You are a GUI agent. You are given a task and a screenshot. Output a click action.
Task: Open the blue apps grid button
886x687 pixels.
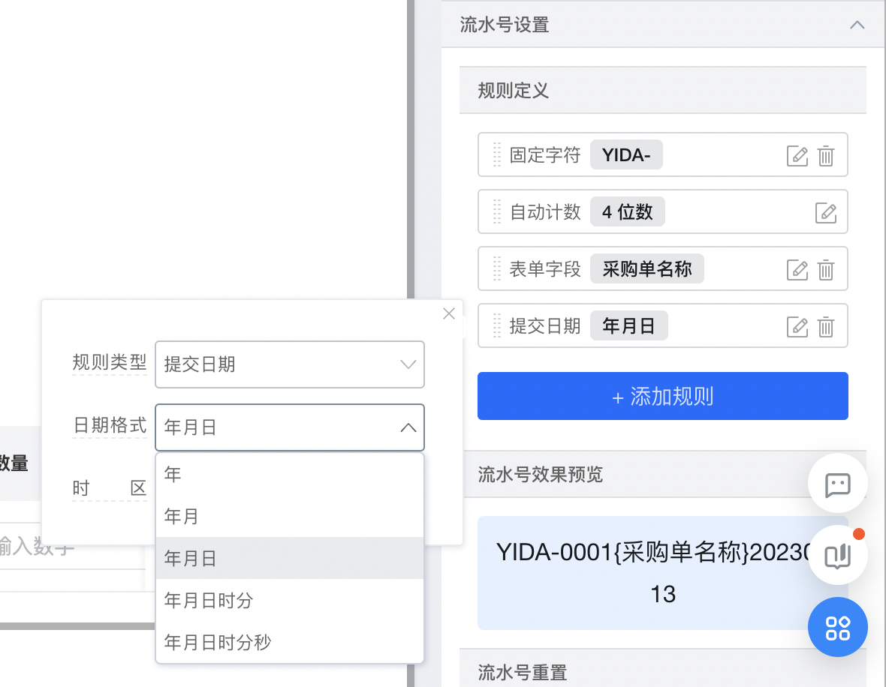tap(837, 627)
